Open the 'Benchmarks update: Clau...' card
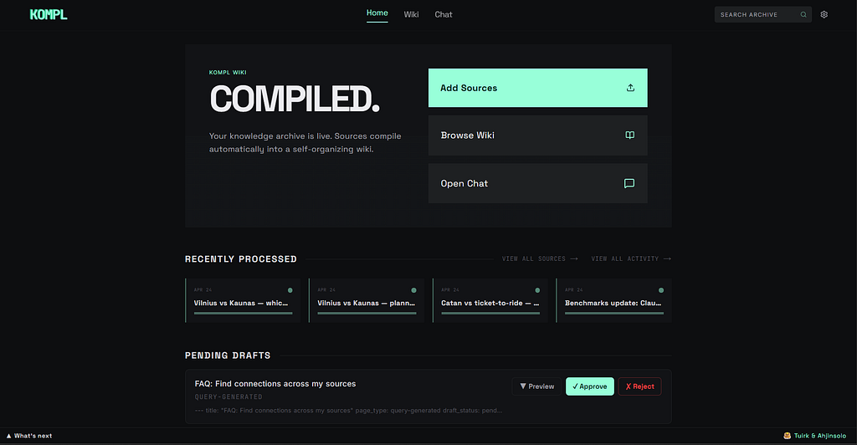The width and height of the screenshot is (857, 445). (613, 300)
